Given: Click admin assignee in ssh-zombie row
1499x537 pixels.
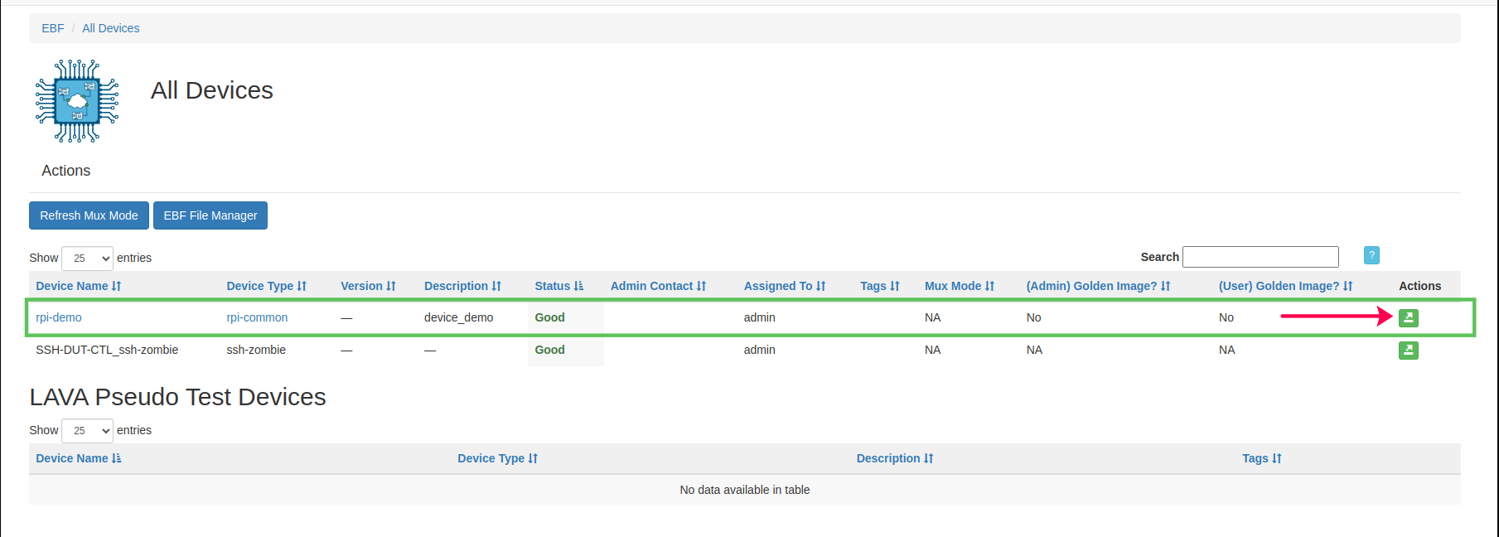Looking at the screenshot, I should click(759, 350).
